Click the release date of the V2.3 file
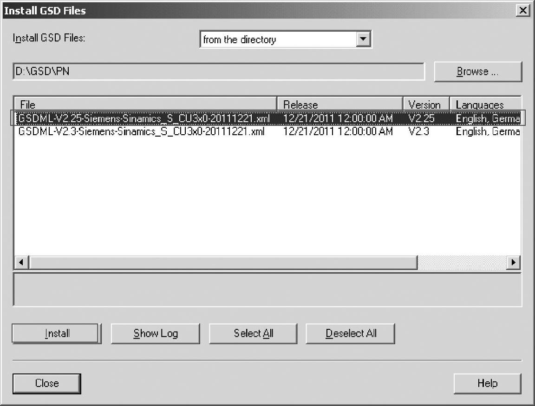The width and height of the screenshot is (535, 406). [x=338, y=131]
